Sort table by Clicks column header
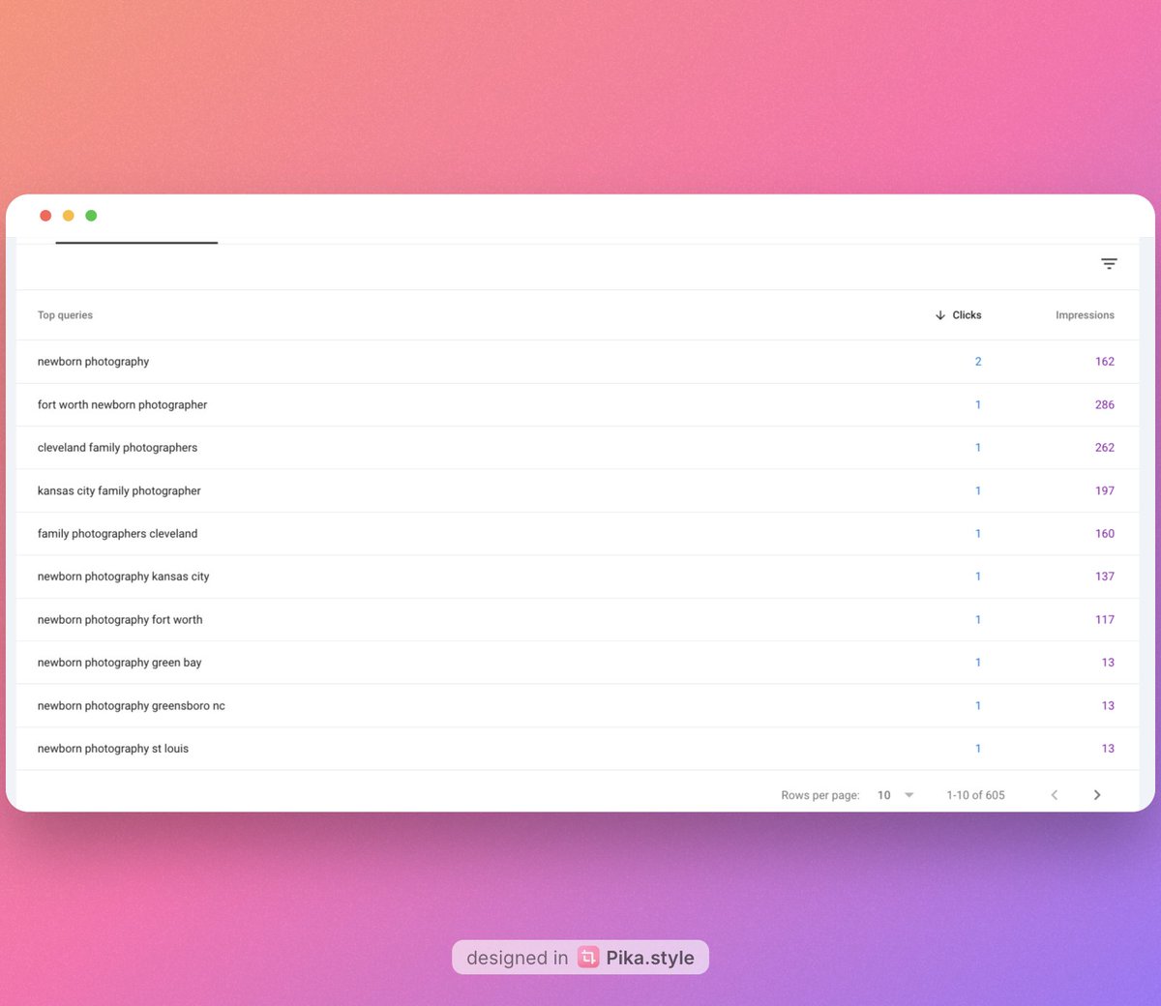 pyautogui.click(x=967, y=315)
